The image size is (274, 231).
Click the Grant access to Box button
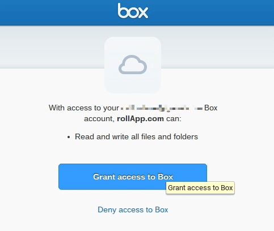(133, 177)
